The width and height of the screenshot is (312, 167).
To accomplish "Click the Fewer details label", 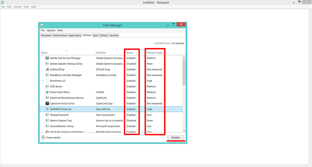I will [x=54, y=138].
